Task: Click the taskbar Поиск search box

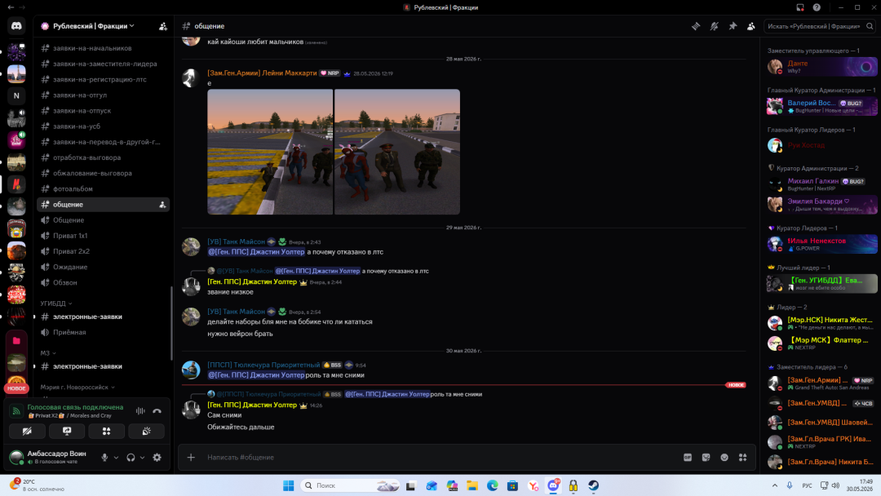Action: click(349, 485)
